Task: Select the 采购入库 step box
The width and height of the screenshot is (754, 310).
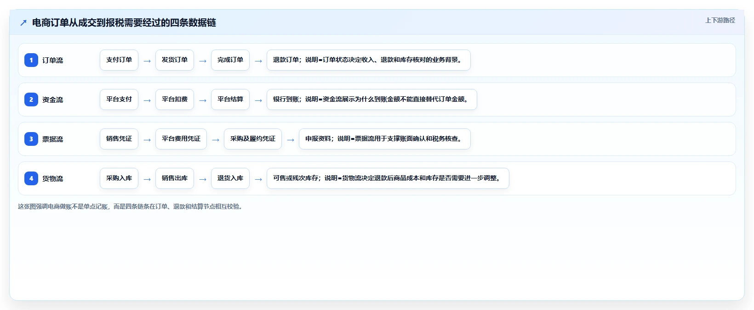Action: [119, 178]
